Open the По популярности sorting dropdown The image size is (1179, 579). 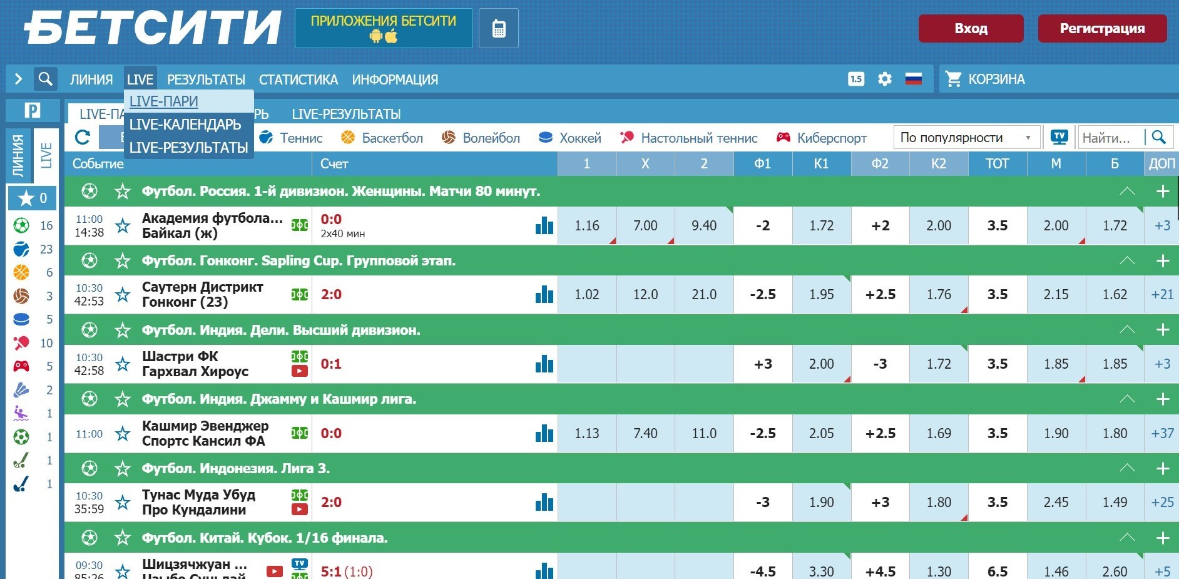pos(967,137)
